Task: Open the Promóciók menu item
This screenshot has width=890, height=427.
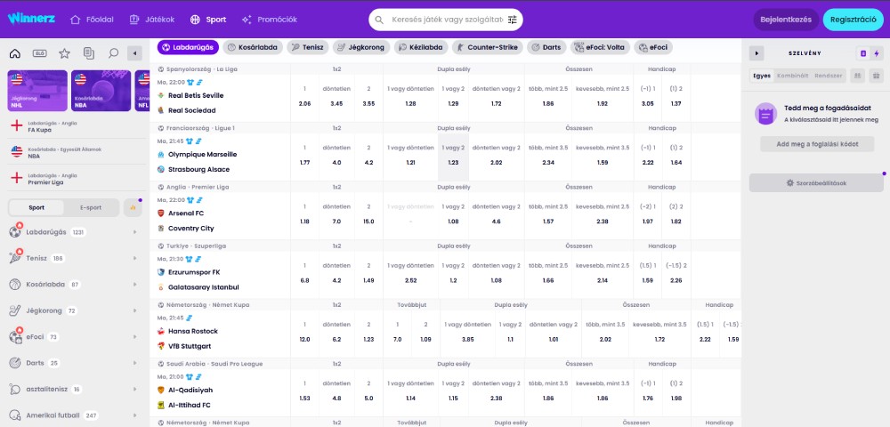Action: click(x=269, y=20)
